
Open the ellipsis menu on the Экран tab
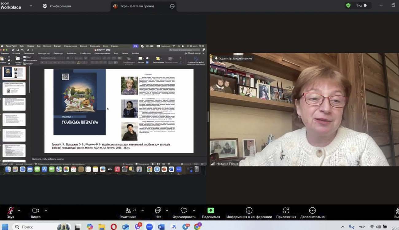pyautogui.click(x=172, y=6)
